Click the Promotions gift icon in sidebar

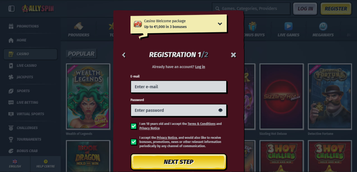[11, 26]
